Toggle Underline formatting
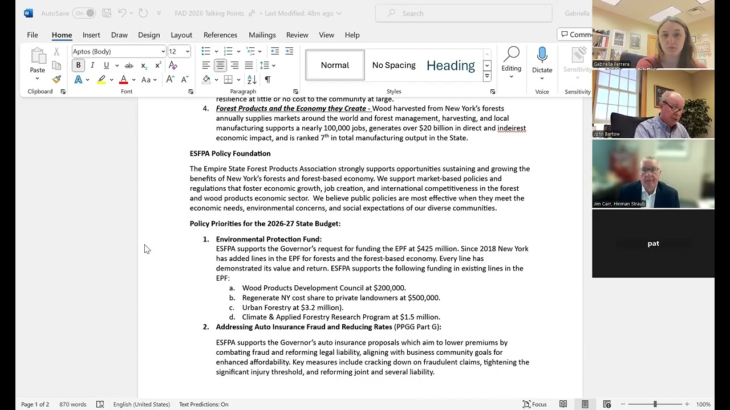The width and height of the screenshot is (730, 410). click(106, 65)
